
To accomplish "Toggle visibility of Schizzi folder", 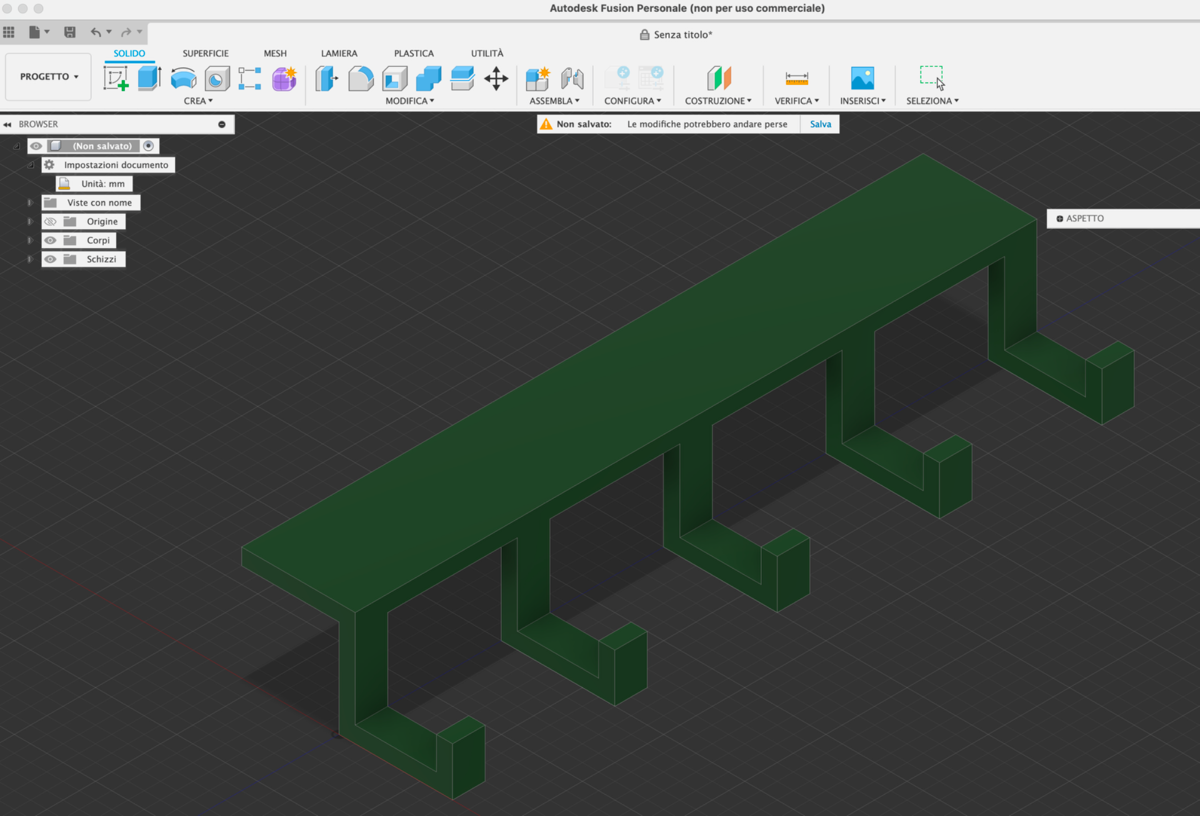I will (x=51, y=259).
